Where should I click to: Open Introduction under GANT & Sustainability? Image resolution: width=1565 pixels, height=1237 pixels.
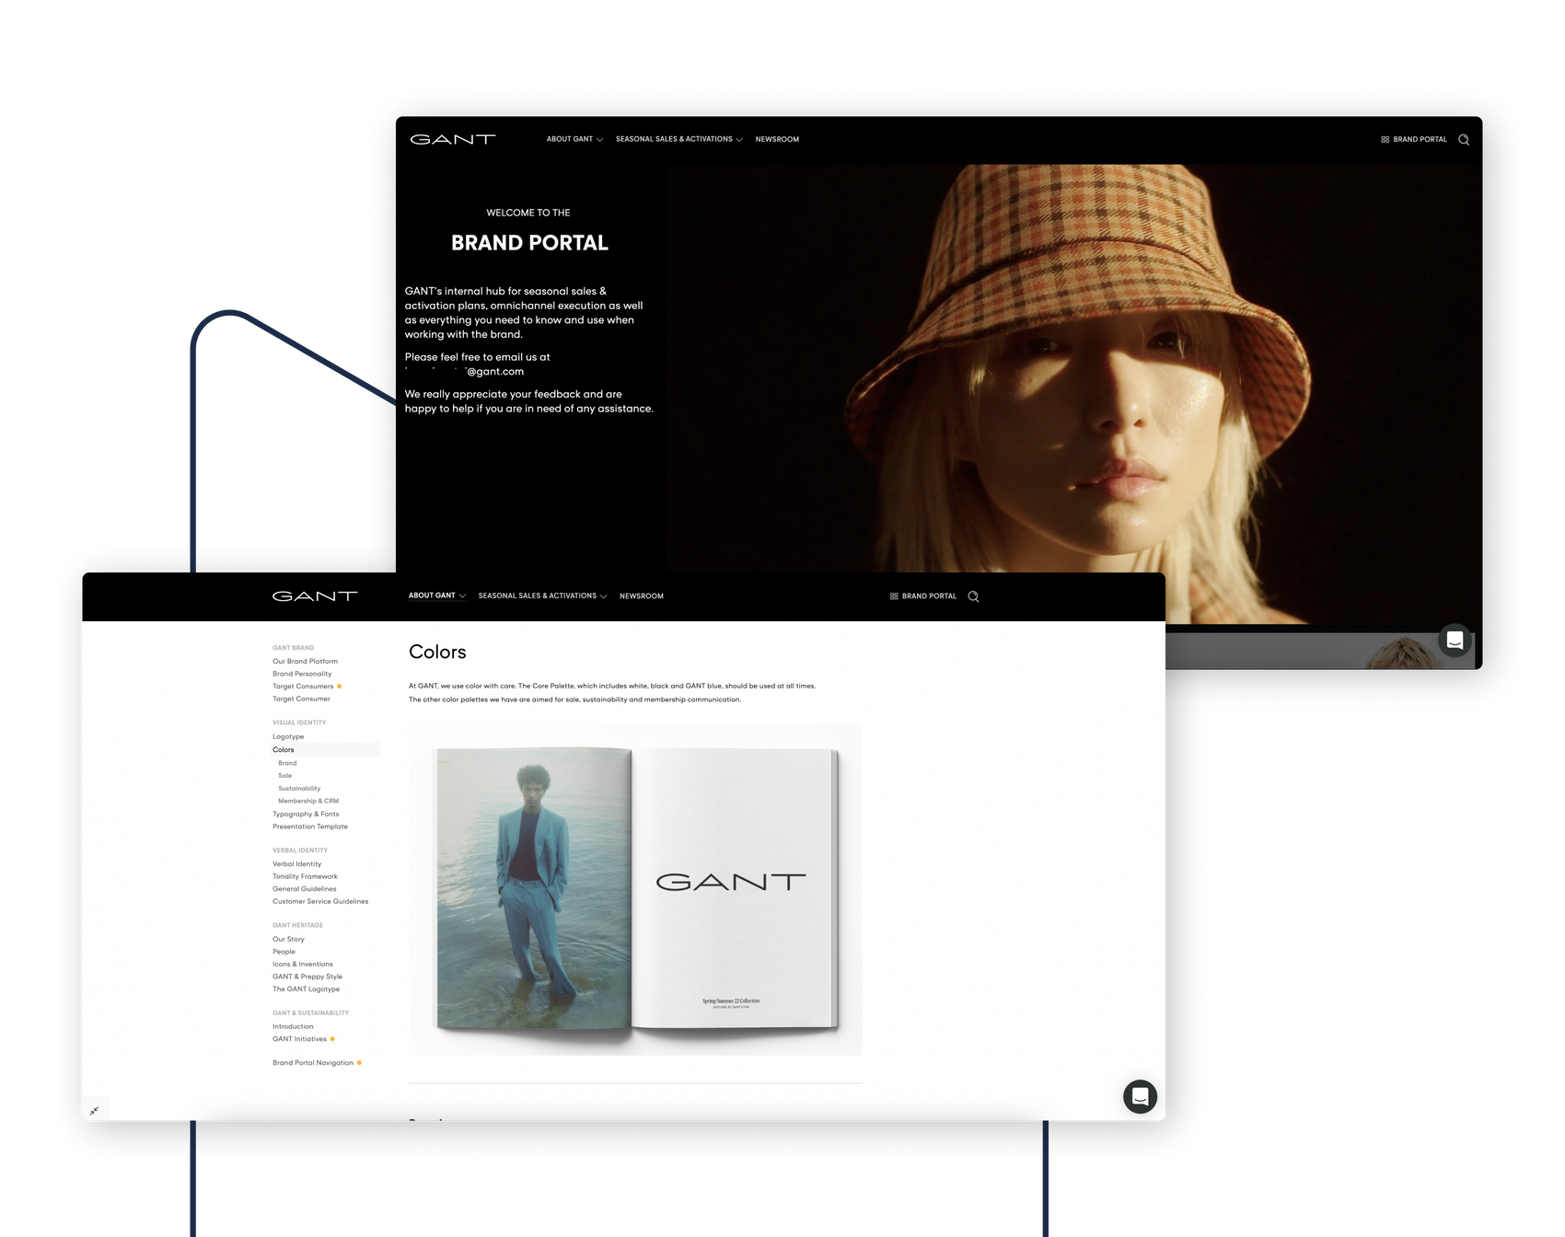point(293,1026)
